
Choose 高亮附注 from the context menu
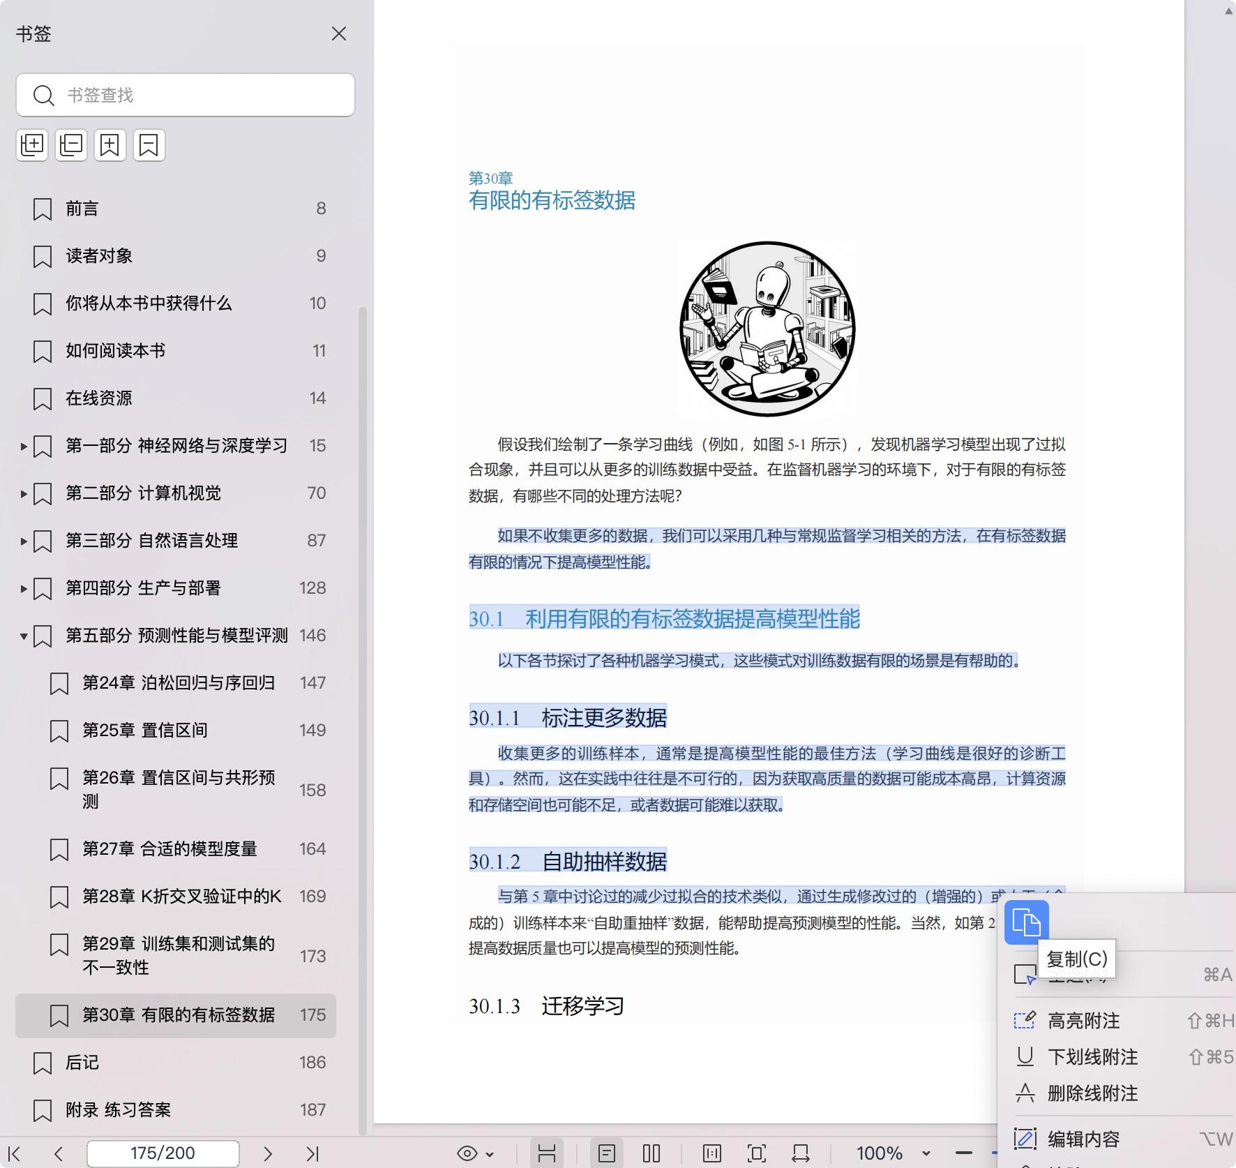(1083, 1021)
